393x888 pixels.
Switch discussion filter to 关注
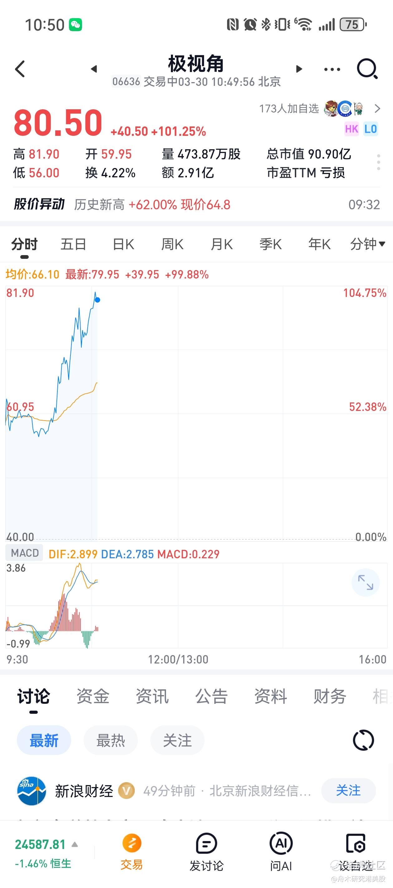tap(177, 740)
